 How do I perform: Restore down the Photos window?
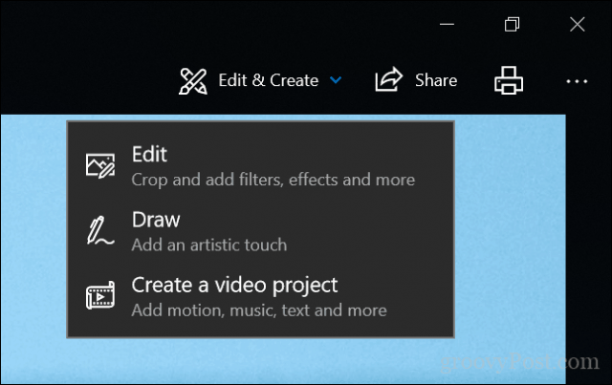512,24
